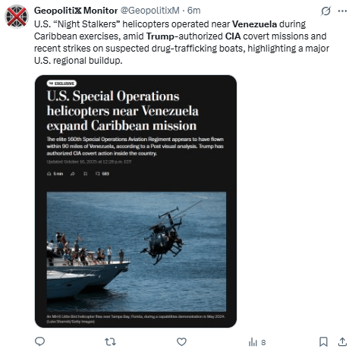Viewport: 355px width, 352px height.
Task: View post analytics showing 8 views
Action: tap(257, 342)
